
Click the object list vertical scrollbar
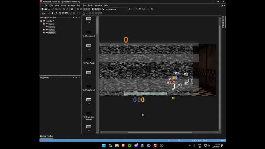(x=97, y=26)
